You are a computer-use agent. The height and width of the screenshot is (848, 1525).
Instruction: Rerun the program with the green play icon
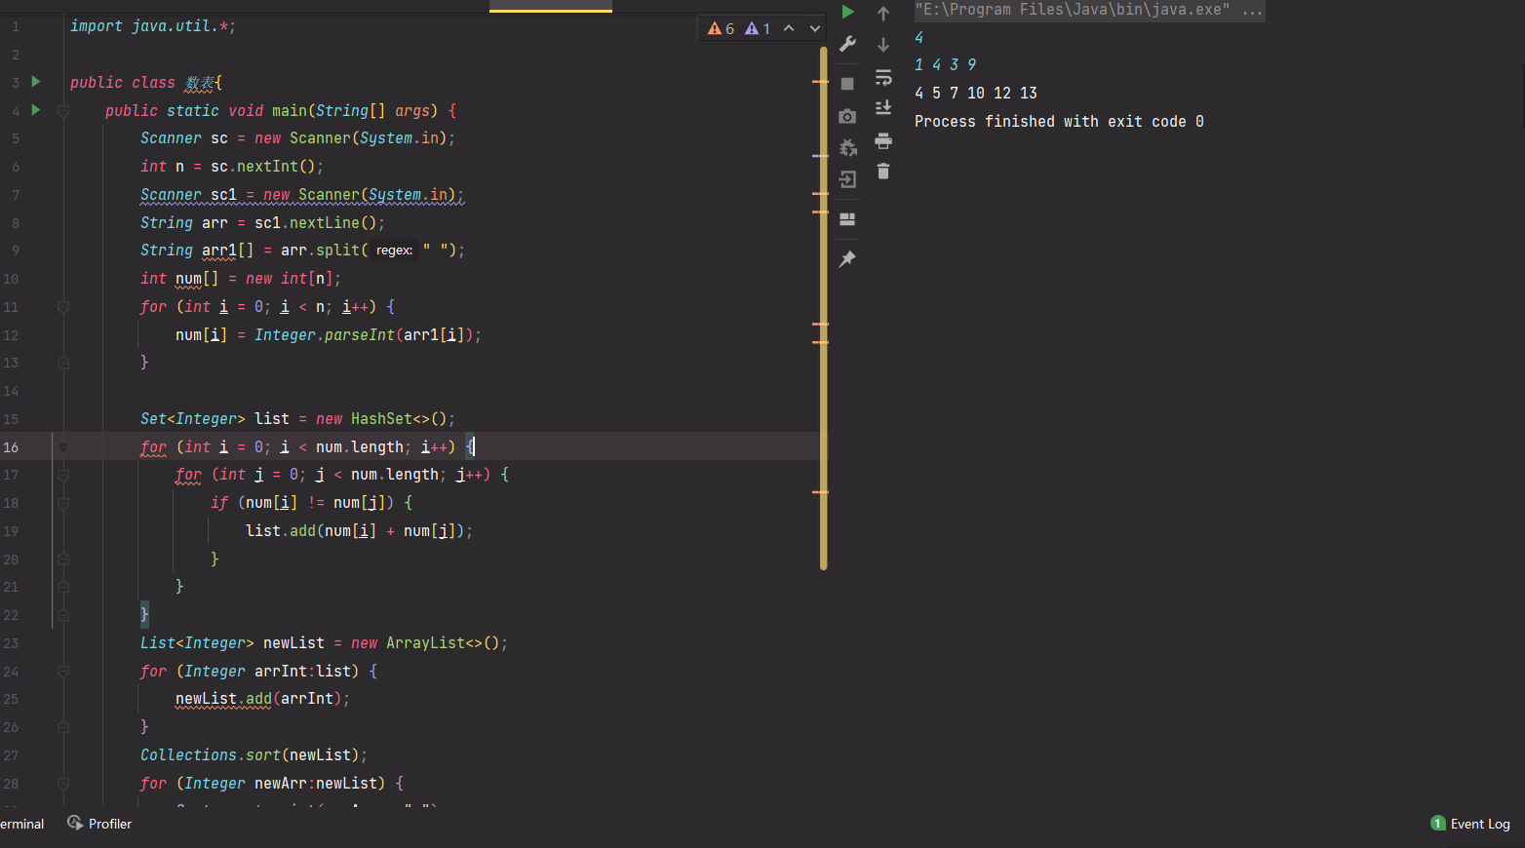(847, 13)
